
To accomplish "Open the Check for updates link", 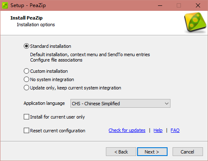I will [127, 130].
